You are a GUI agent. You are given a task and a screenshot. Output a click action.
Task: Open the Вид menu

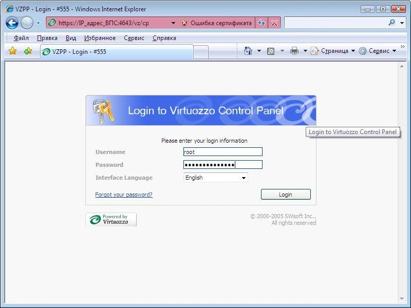click(x=71, y=38)
